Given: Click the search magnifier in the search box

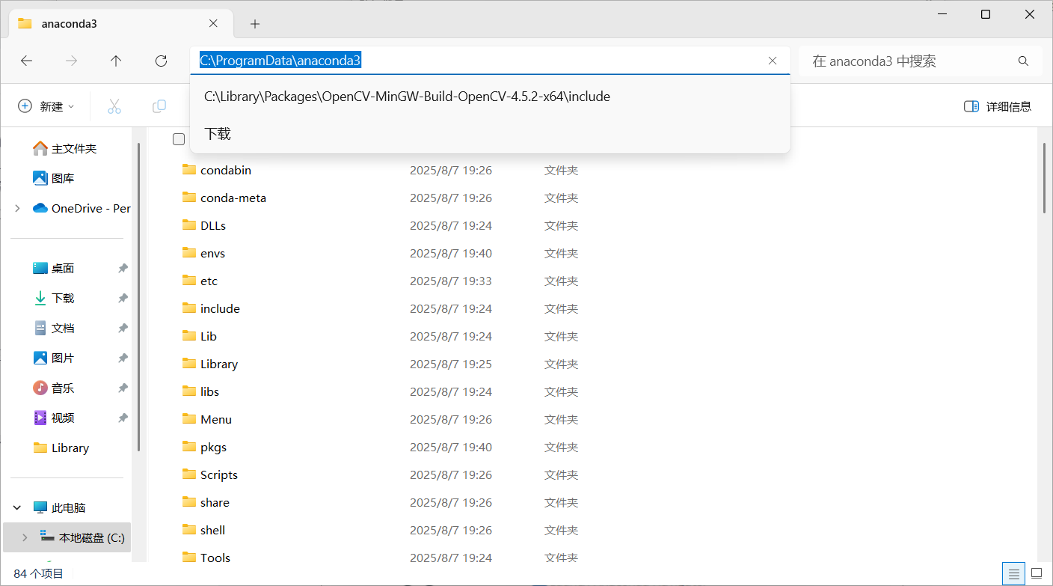Looking at the screenshot, I should [x=1022, y=61].
